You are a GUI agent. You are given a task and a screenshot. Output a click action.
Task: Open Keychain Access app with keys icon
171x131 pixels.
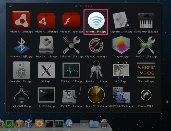(x=96, y=70)
